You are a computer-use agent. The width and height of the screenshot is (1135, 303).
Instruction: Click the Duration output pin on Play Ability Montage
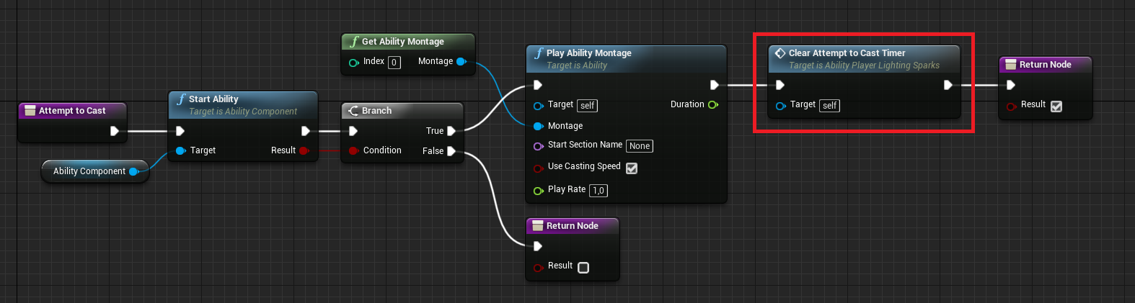coord(712,105)
